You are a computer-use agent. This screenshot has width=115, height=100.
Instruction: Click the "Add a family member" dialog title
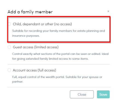(x=30, y=12)
